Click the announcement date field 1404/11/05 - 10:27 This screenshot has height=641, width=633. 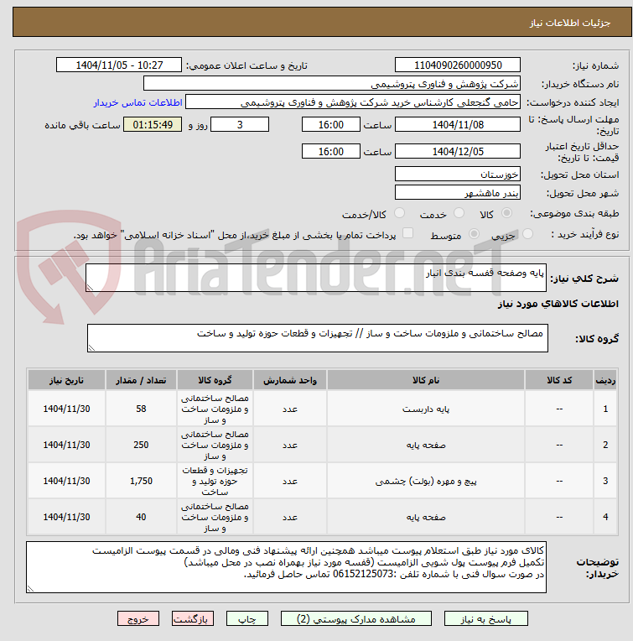(119, 65)
